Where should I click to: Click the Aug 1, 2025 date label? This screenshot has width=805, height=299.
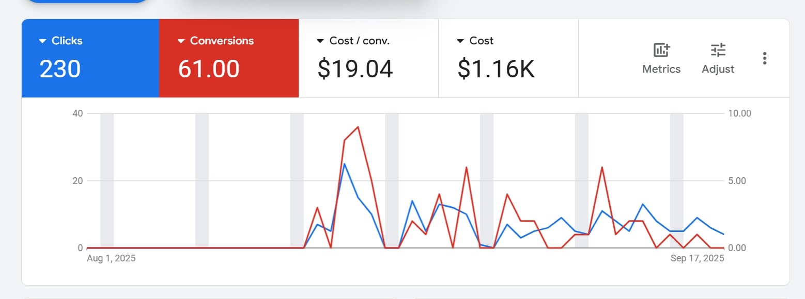coord(111,258)
